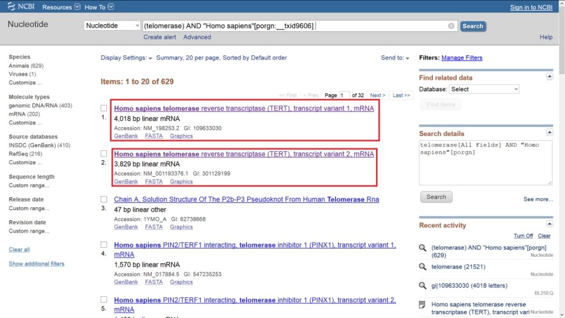Image resolution: width=565 pixels, height=318 pixels.
Task: Open FASTA link for NM_198253.2
Action: [x=154, y=136]
